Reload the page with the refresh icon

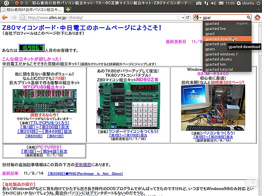188,18
